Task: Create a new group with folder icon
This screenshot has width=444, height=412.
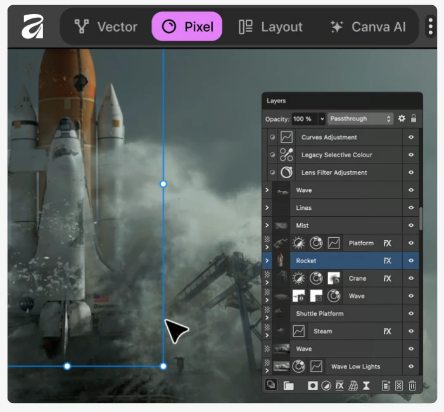Action: tap(289, 385)
